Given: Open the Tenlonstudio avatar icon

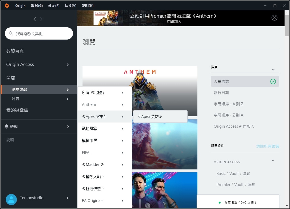Looking at the screenshot, I should 11,199.
